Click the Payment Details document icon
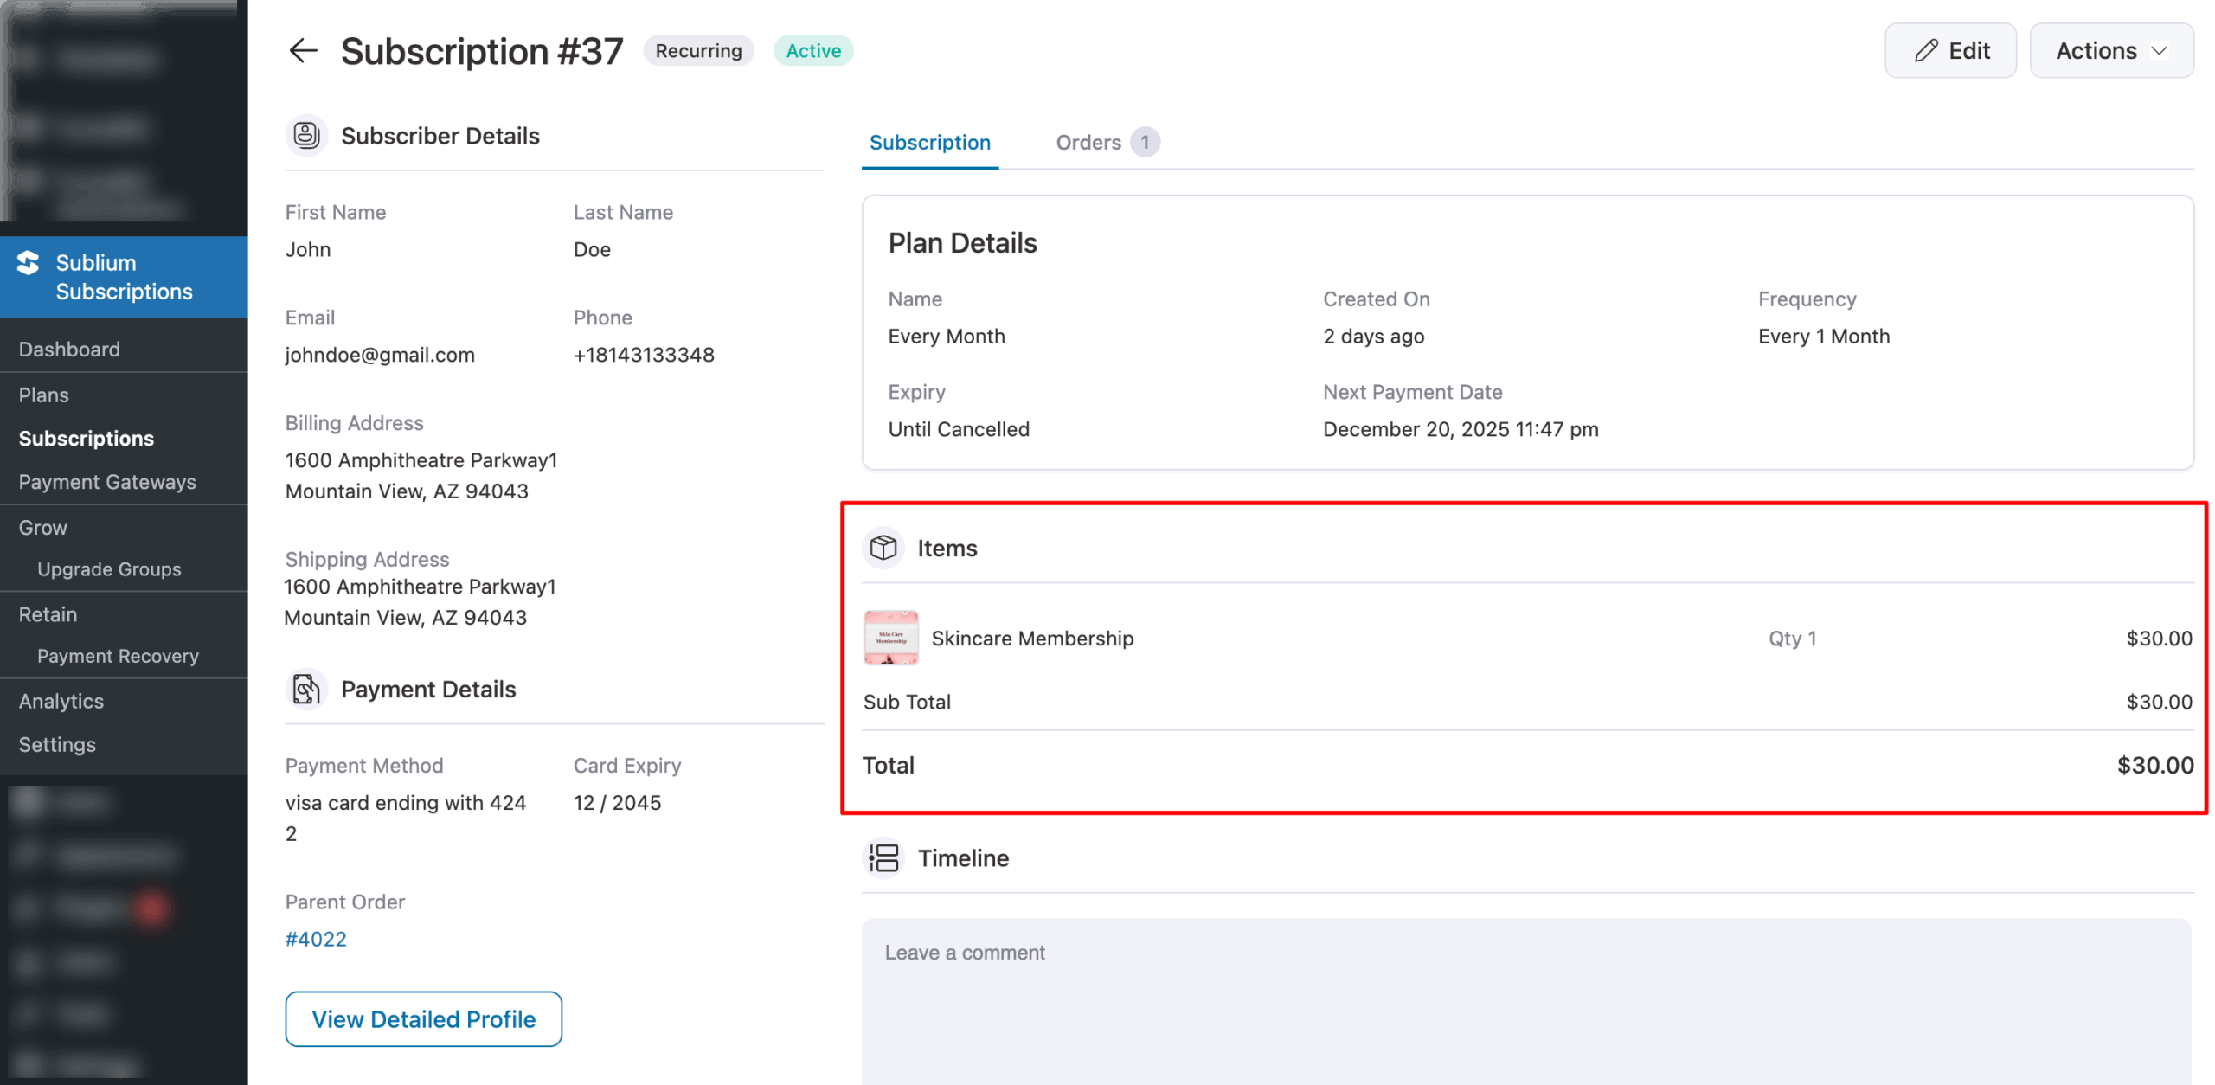The height and width of the screenshot is (1085, 2215). coord(306,690)
